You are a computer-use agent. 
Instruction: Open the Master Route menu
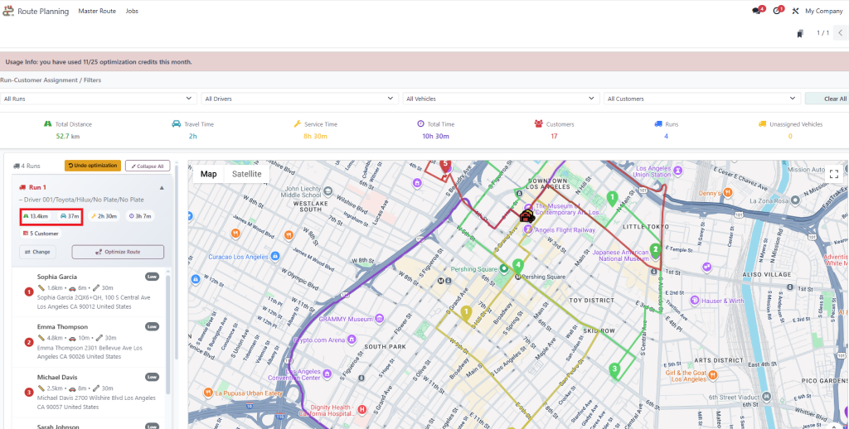(x=97, y=12)
